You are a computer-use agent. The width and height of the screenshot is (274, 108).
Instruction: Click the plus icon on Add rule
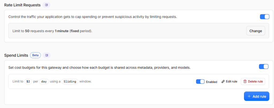tap(249, 96)
